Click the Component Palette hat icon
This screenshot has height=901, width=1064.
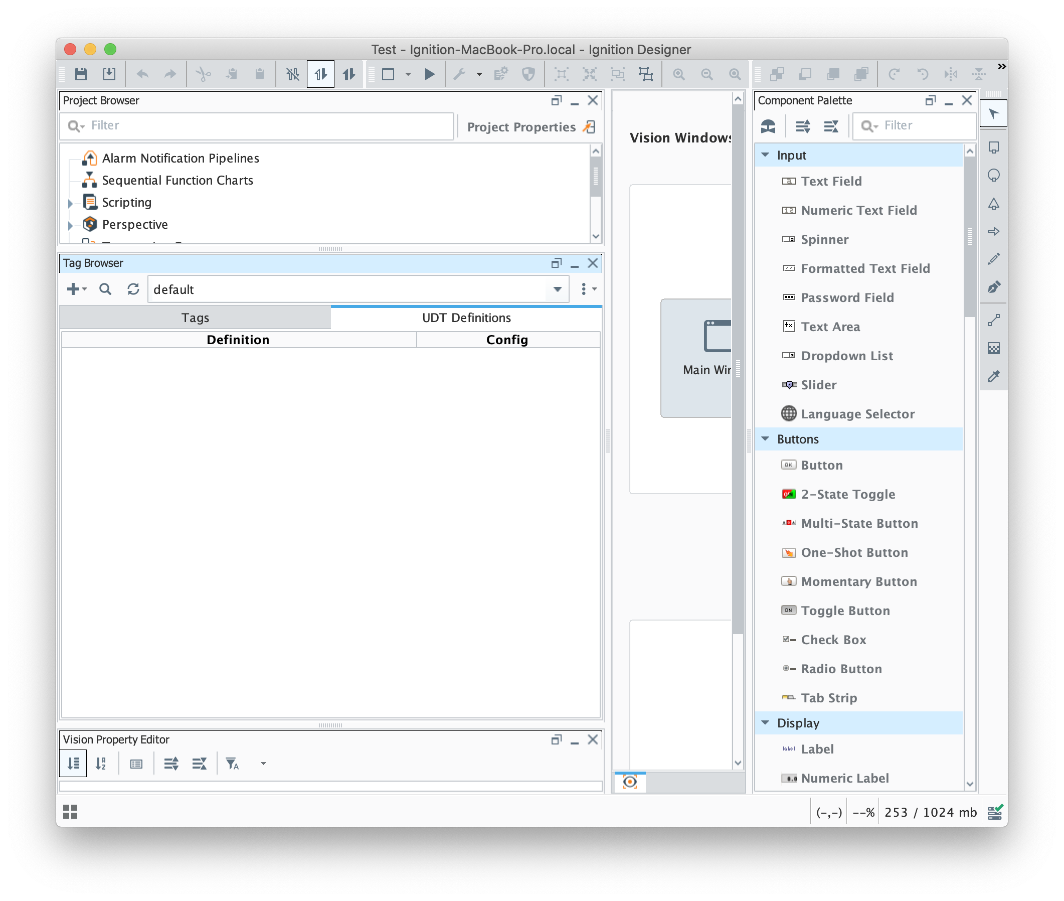pyautogui.click(x=768, y=126)
